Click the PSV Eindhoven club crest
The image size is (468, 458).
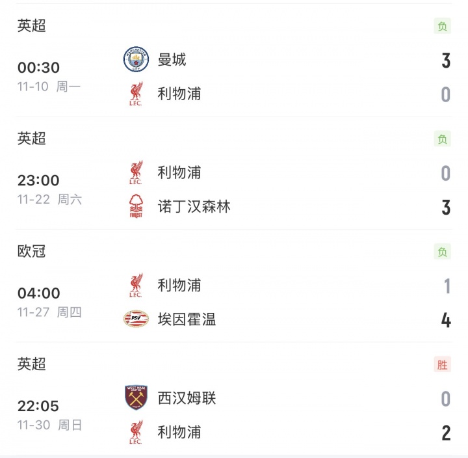[136, 319]
